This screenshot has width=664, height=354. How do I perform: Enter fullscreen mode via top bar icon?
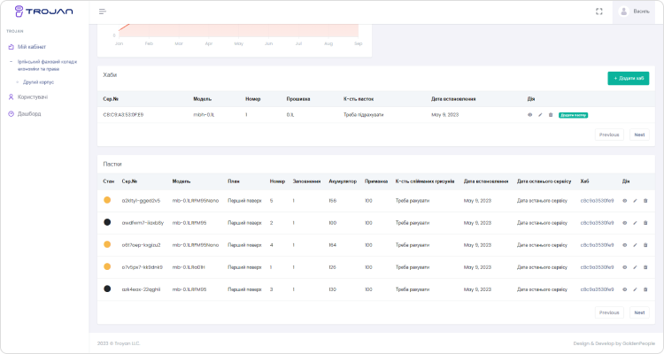click(x=599, y=12)
